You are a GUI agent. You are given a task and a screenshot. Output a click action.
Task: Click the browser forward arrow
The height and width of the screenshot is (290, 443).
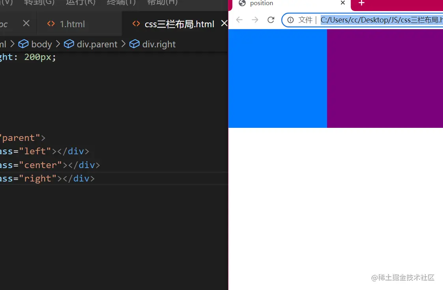click(255, 20)
